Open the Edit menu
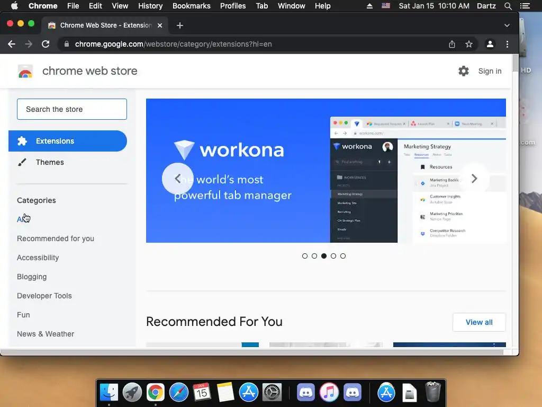542x407 pixels. click(95, 6)
